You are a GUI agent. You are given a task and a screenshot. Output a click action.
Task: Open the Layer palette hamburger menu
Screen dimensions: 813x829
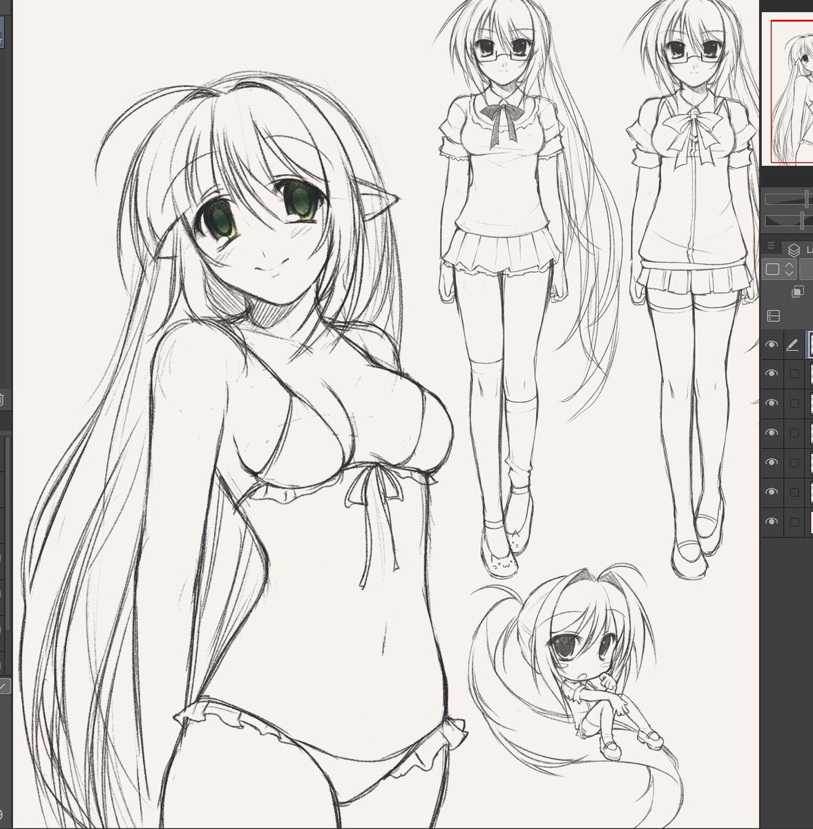(772, 247)
